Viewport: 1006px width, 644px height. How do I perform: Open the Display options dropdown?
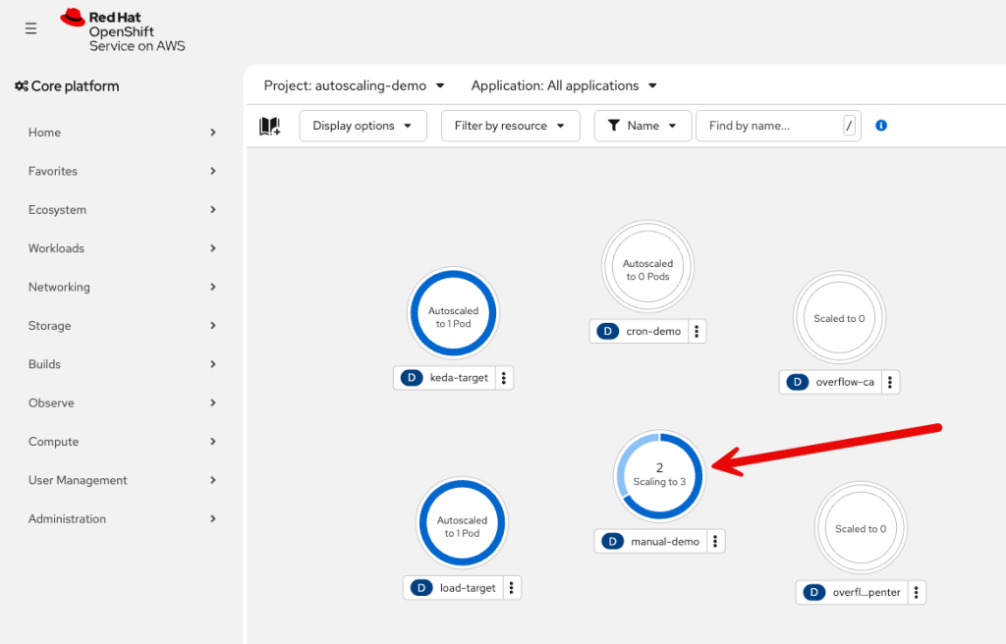(363, 126)
